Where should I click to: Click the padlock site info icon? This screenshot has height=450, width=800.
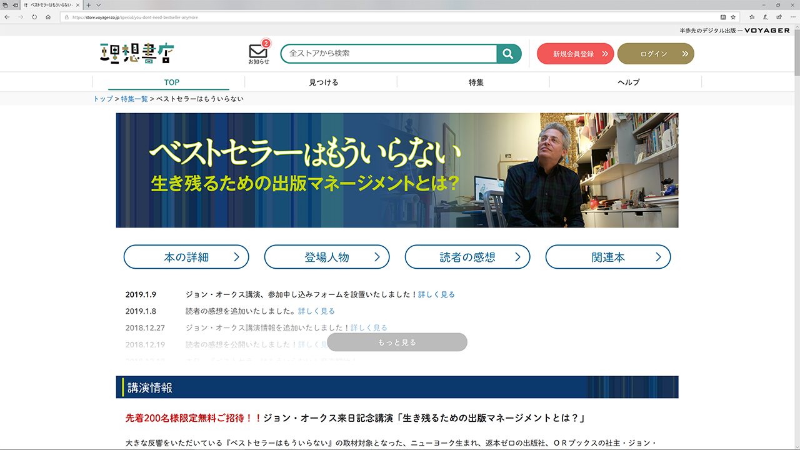pyautogui.click(x=66, y=17)
